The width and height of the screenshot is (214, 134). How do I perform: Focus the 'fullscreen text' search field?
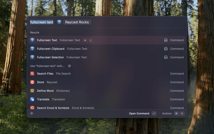pos(42,22)
